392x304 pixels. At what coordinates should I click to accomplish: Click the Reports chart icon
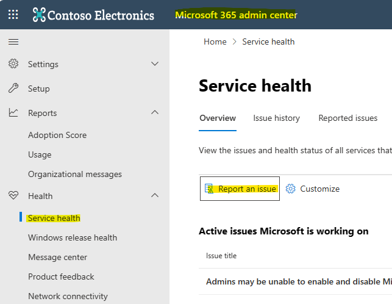point(13,113)
